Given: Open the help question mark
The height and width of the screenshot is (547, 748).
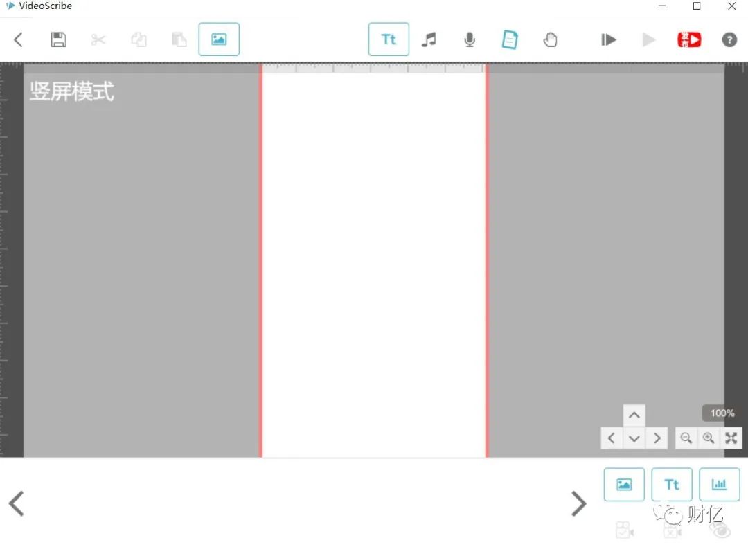Looking at the screenshot, I should click(x=729, y=39).
